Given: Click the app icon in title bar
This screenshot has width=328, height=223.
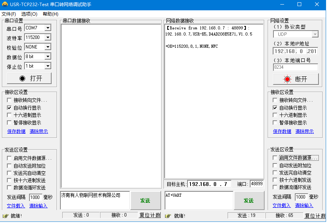Looking at the screenshot, I should (x=5, y=4).
